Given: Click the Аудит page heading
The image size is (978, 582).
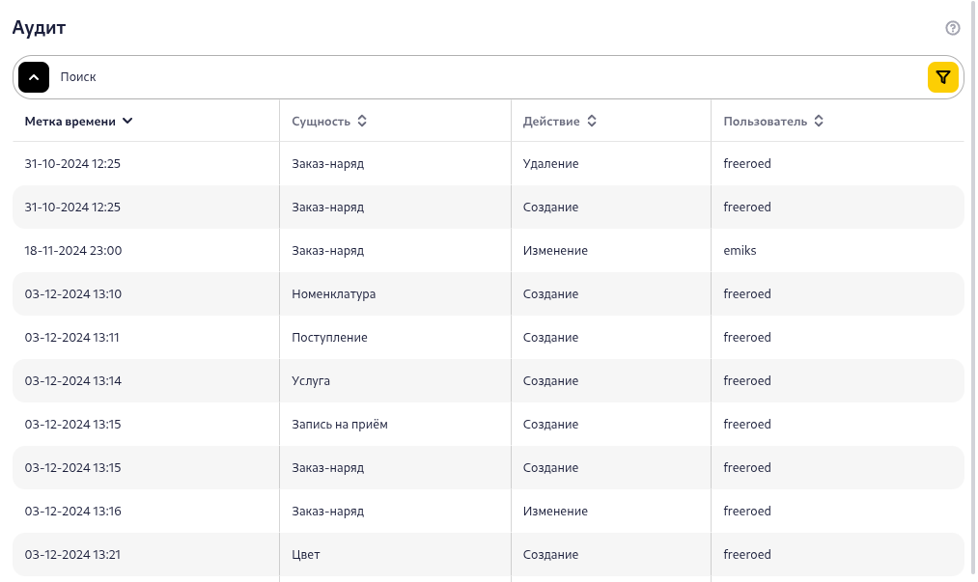Looking at the screenshot, I should pyautogui.click(x=39, y=28).
